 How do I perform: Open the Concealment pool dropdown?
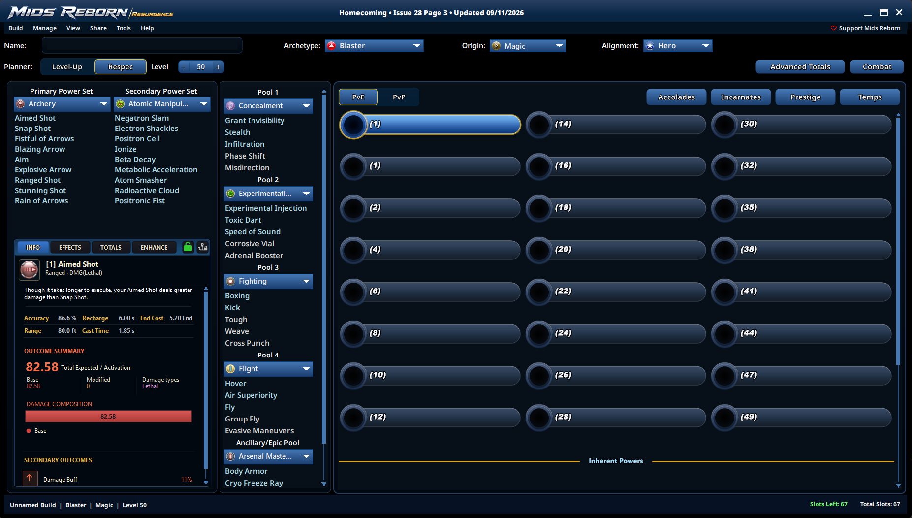(268, 106)
